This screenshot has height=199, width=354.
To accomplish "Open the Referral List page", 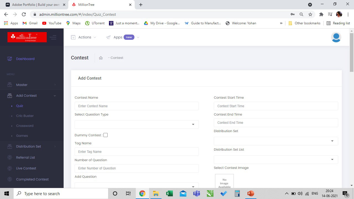I will coord(25,158).
